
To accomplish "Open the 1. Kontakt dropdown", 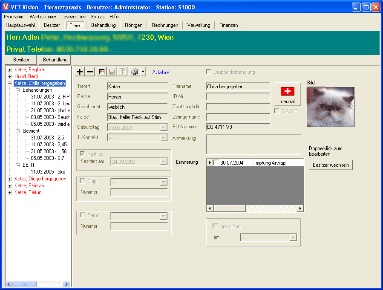I will (x=164, y=138).
